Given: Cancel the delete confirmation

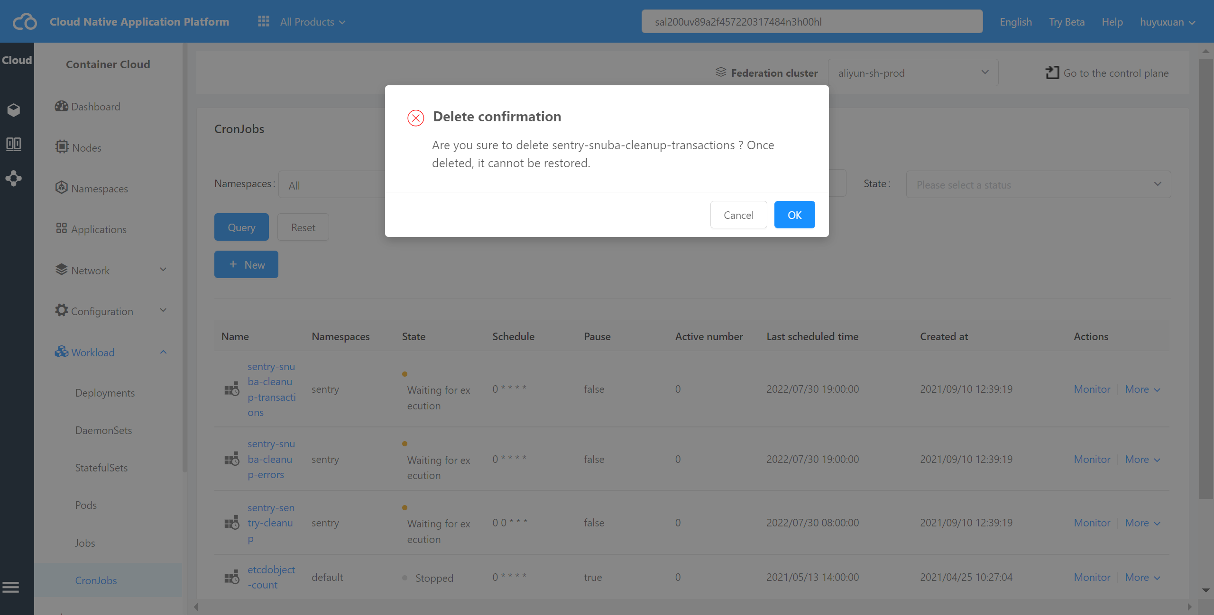Looking at the screenshot, I should point(738,215).
